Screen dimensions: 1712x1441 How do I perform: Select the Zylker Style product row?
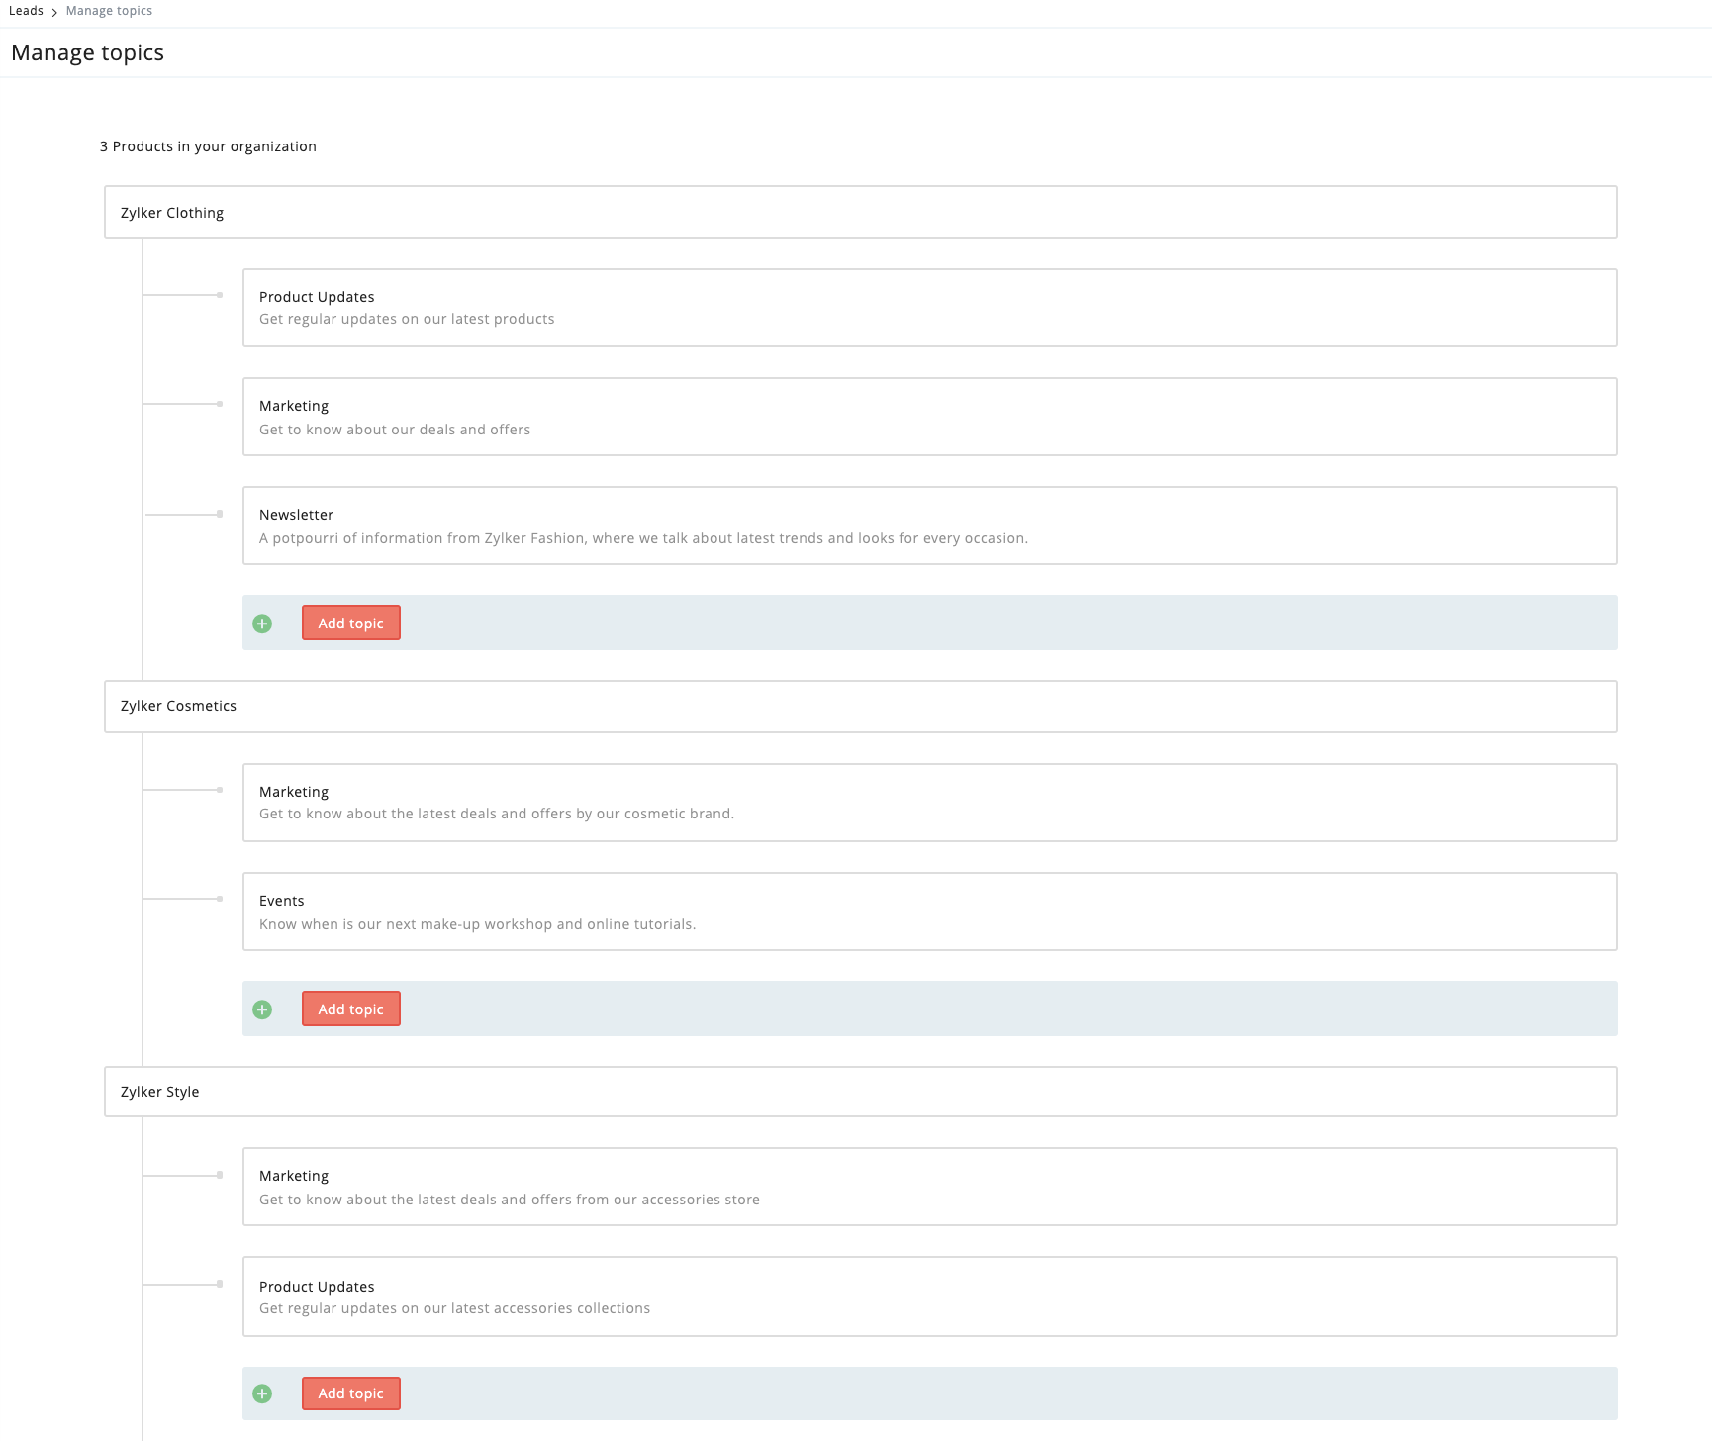860,1092
